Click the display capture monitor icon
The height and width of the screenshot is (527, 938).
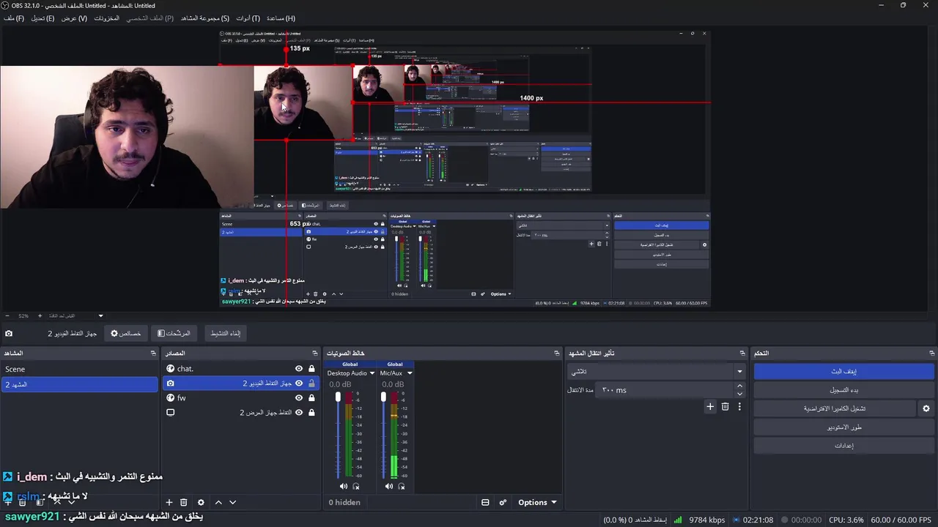click(170, 413)
